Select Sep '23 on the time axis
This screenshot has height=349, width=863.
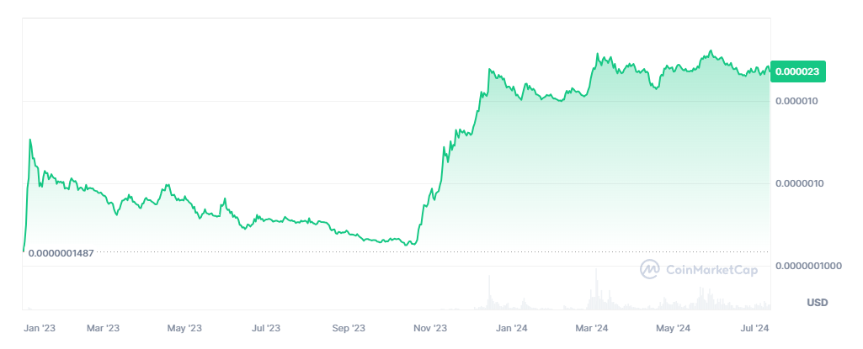tap(348, 328)
